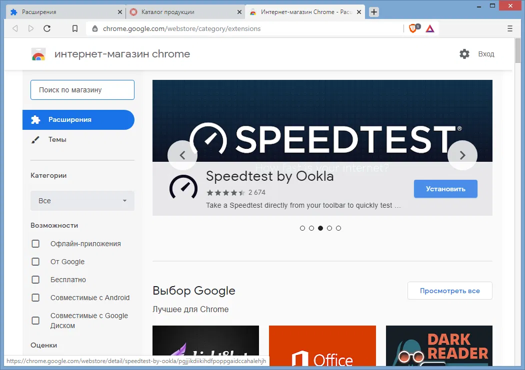Click the Speedtest by Ookla gauge icon
Viewport: 525px width, 370px height.
tap(183, 187)
